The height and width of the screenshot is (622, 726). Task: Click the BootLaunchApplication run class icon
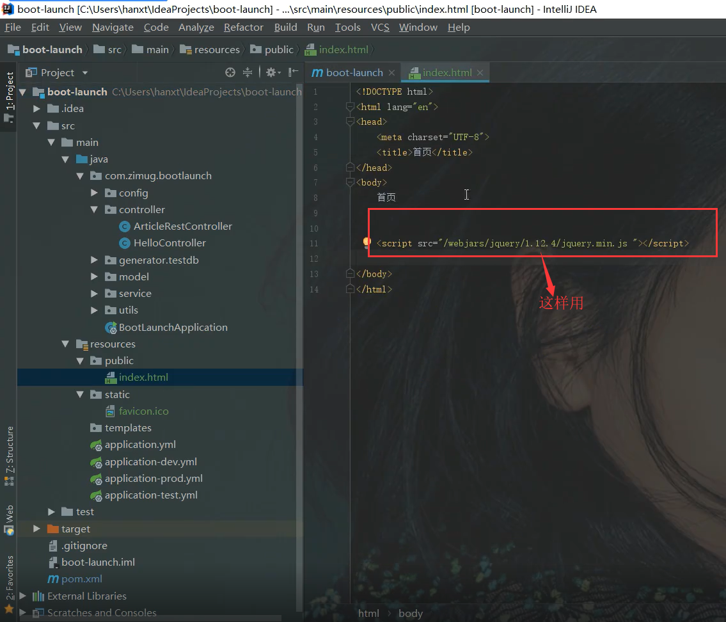click(111, 328)
